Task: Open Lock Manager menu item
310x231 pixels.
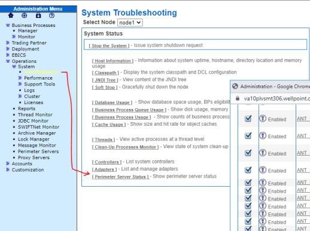Action: (x=34, y=139)
